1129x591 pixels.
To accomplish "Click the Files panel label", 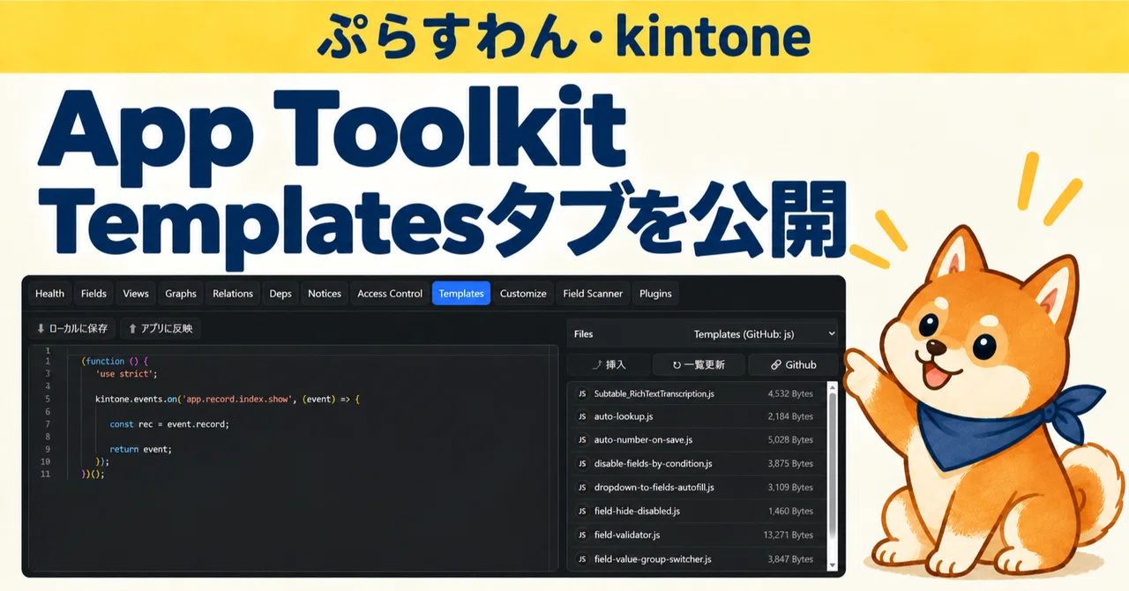I will tap(584, 334).
